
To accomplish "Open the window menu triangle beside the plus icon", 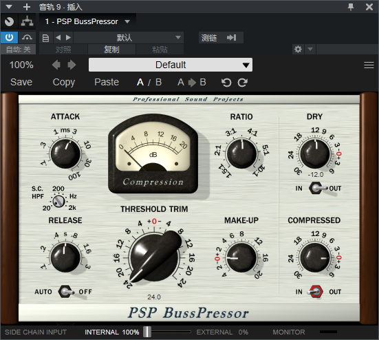I will [9, 6].
